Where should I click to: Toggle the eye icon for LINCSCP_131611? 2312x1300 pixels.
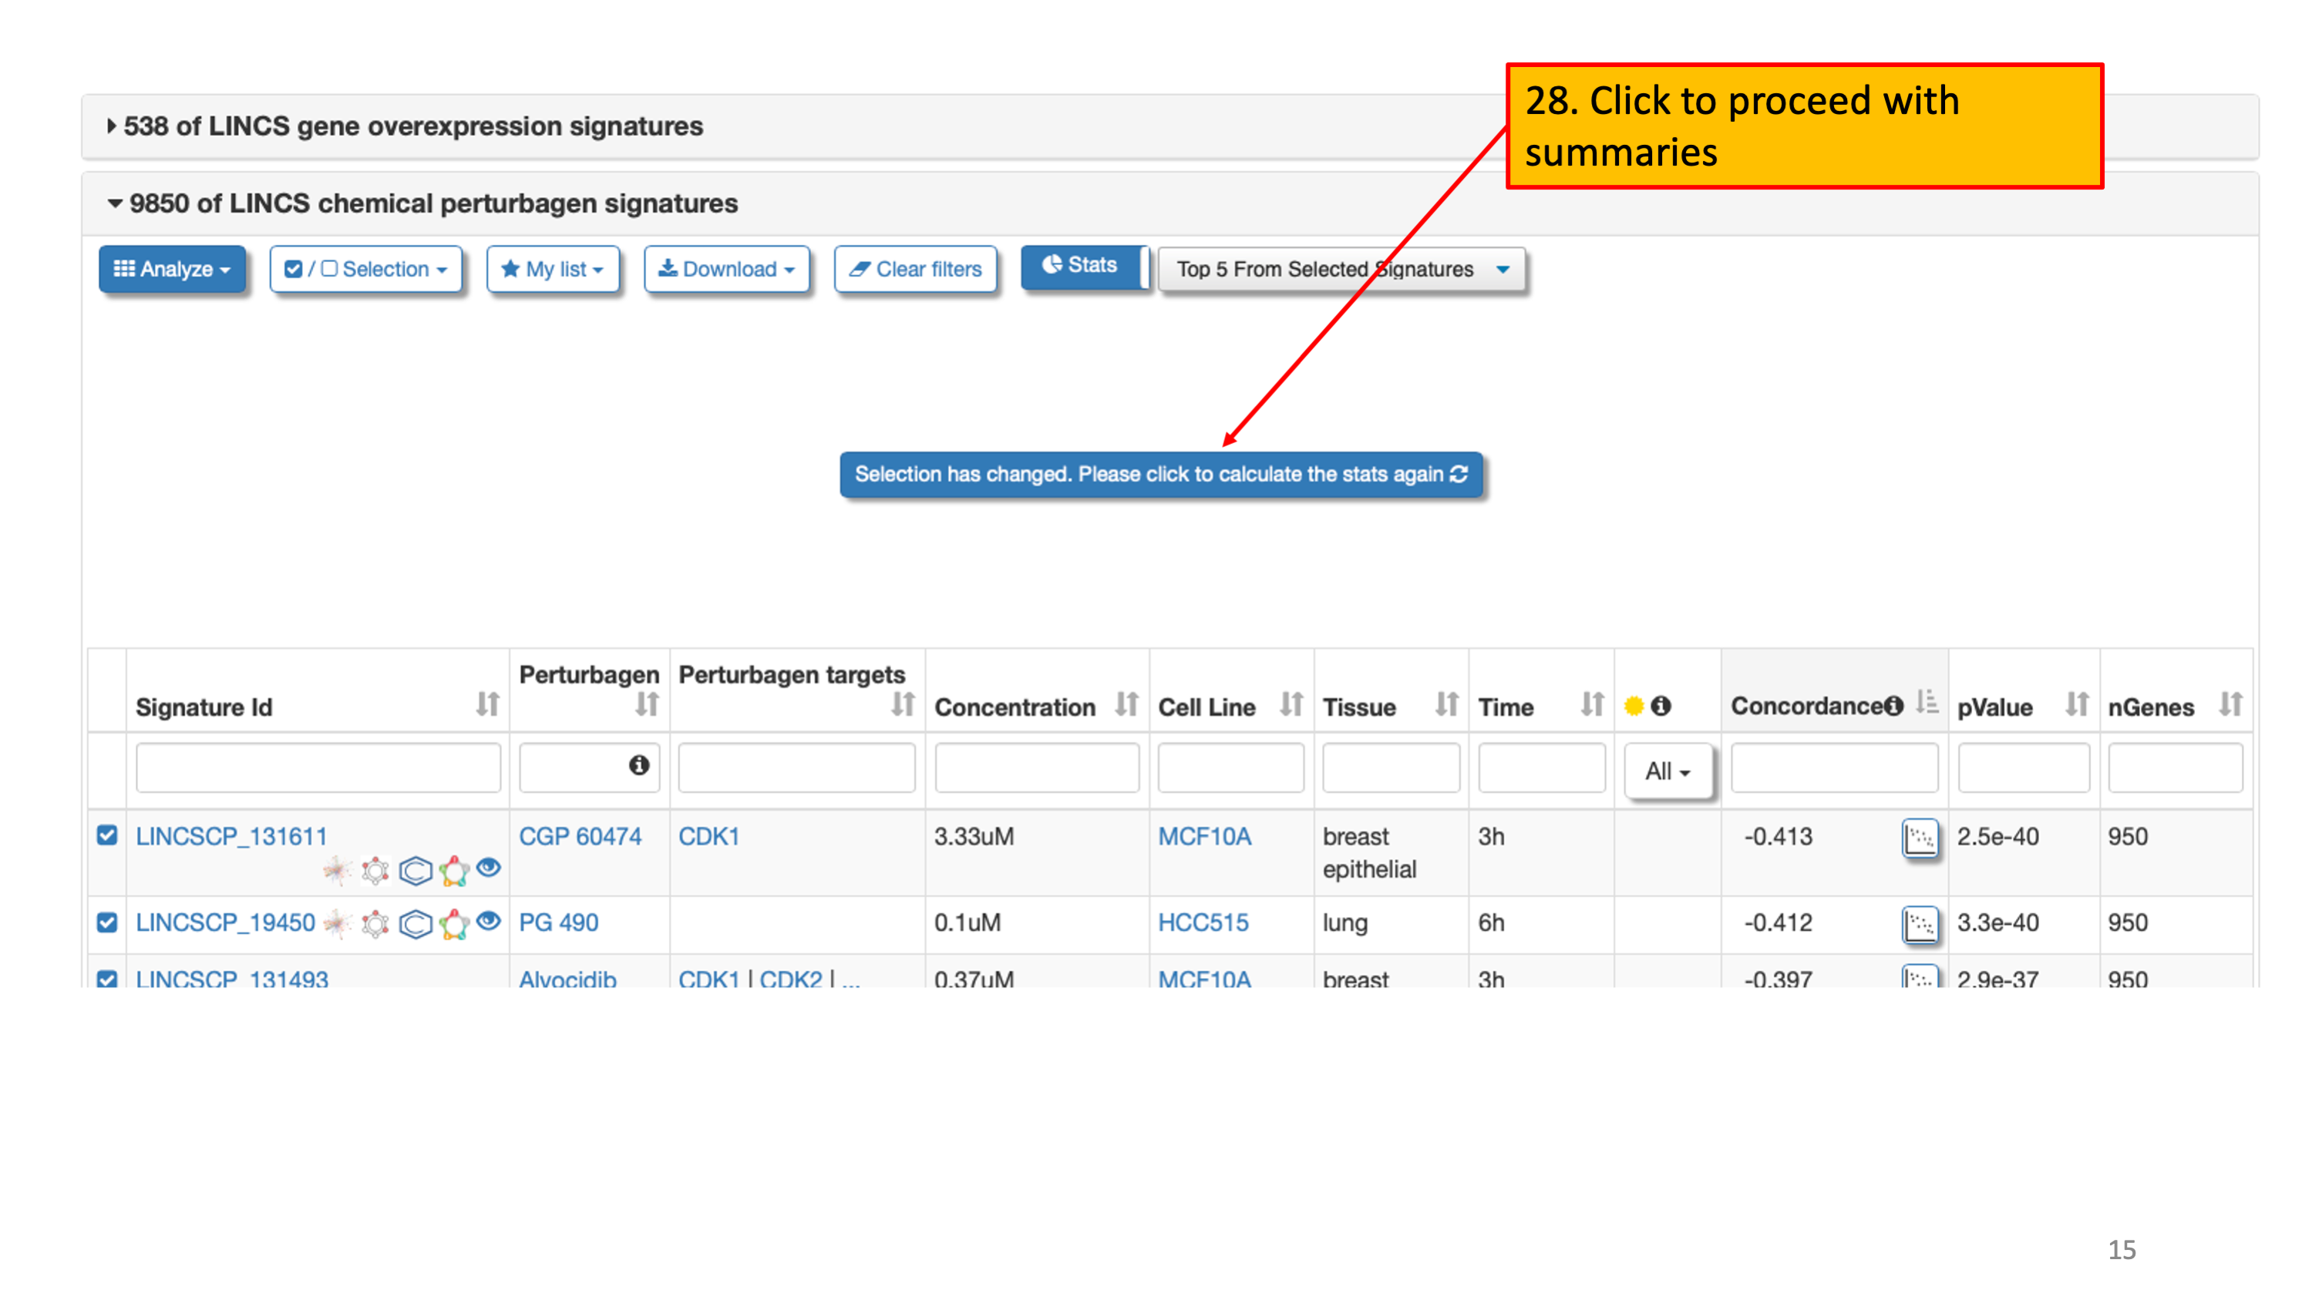pos(488,868)
